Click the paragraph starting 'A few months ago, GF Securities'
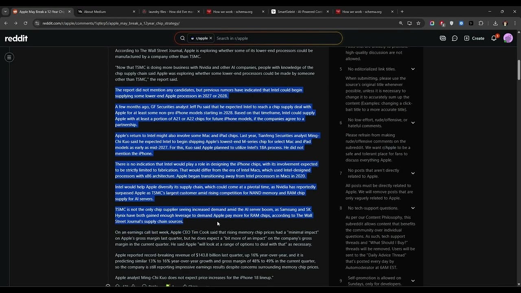 pos(215,116)
